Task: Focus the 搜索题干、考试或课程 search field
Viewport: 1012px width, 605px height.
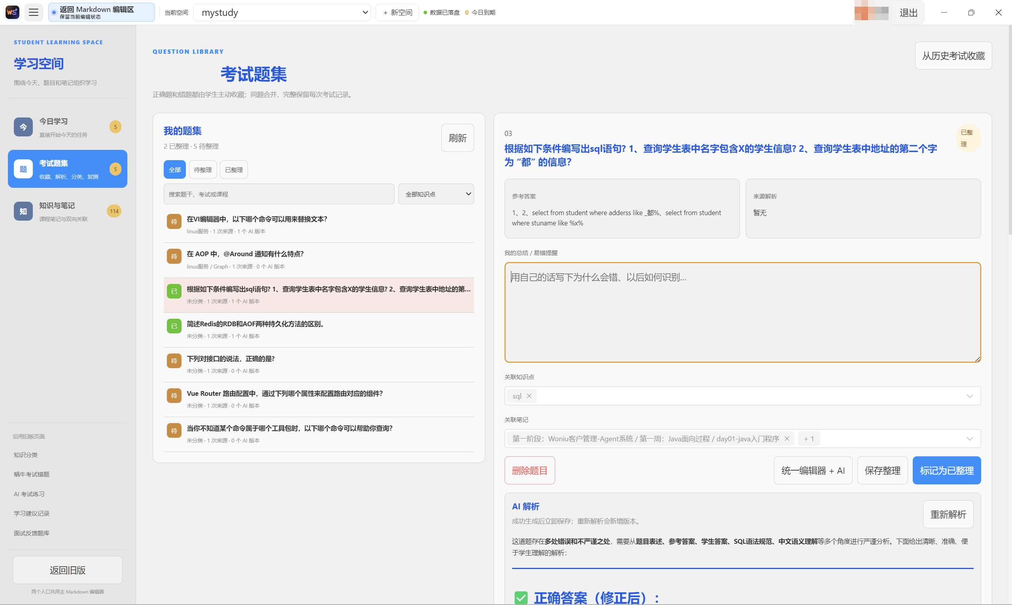Action: (x=279, y=194)
